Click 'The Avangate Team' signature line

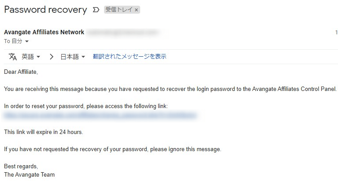[30, 174]
